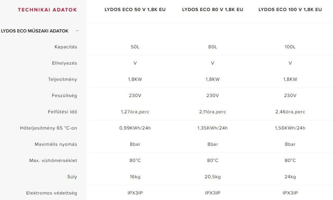Select the Maximális nyomás row label

[56, 144]
